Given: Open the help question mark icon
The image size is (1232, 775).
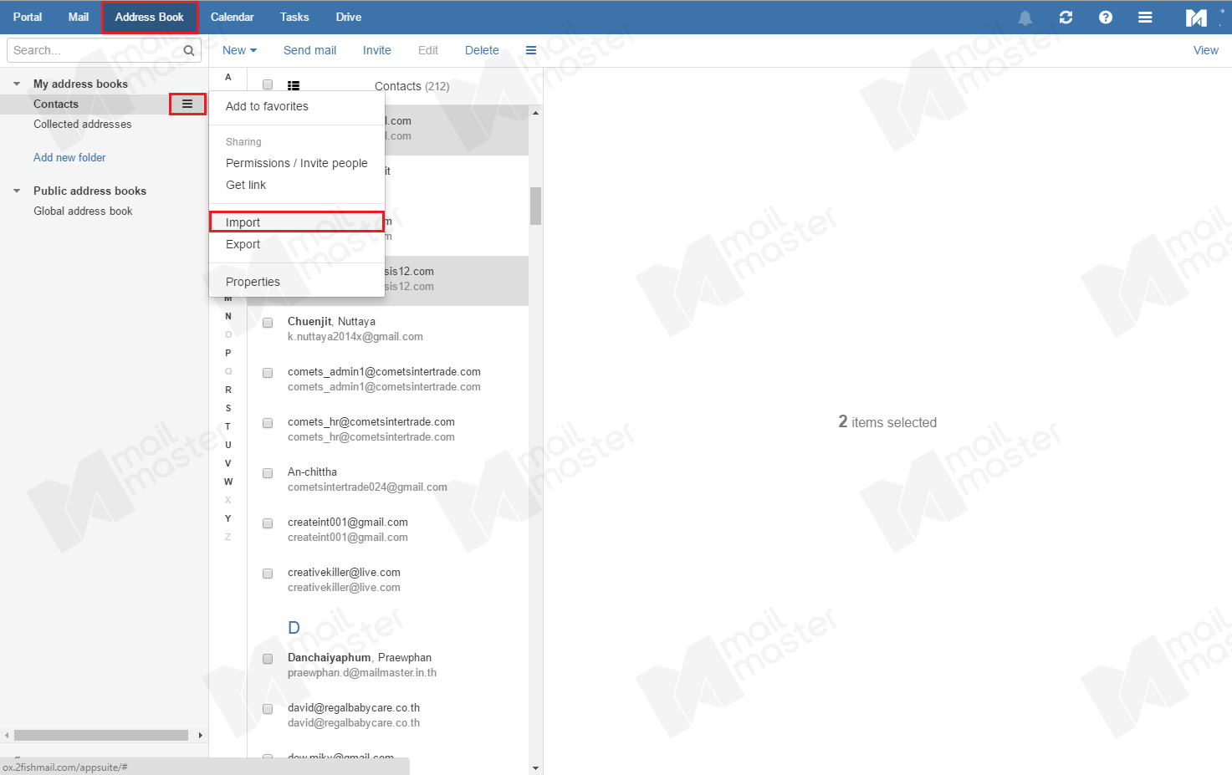Looking at the screenshot, I should [1106, 18].
